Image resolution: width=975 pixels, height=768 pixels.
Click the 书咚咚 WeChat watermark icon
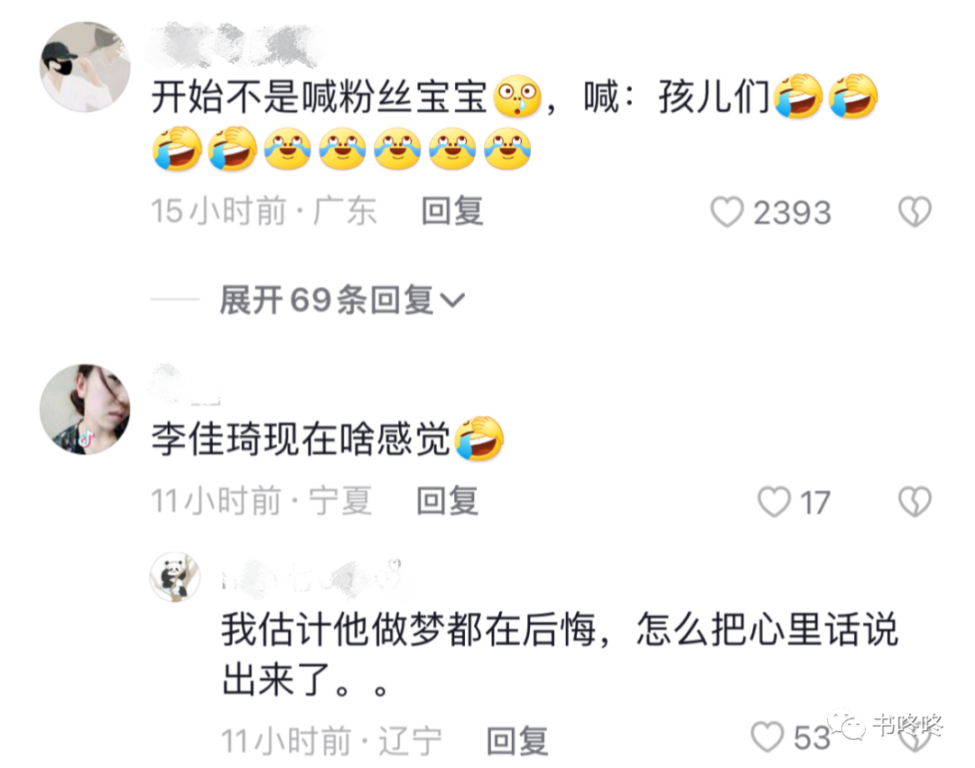coord(845,725)
